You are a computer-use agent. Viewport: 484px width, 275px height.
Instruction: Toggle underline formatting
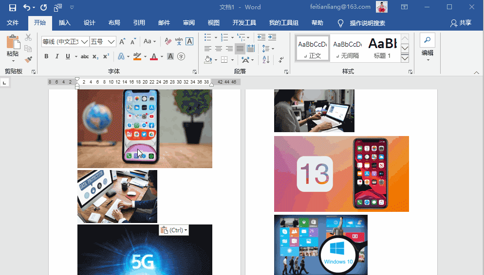click(68, 56)
